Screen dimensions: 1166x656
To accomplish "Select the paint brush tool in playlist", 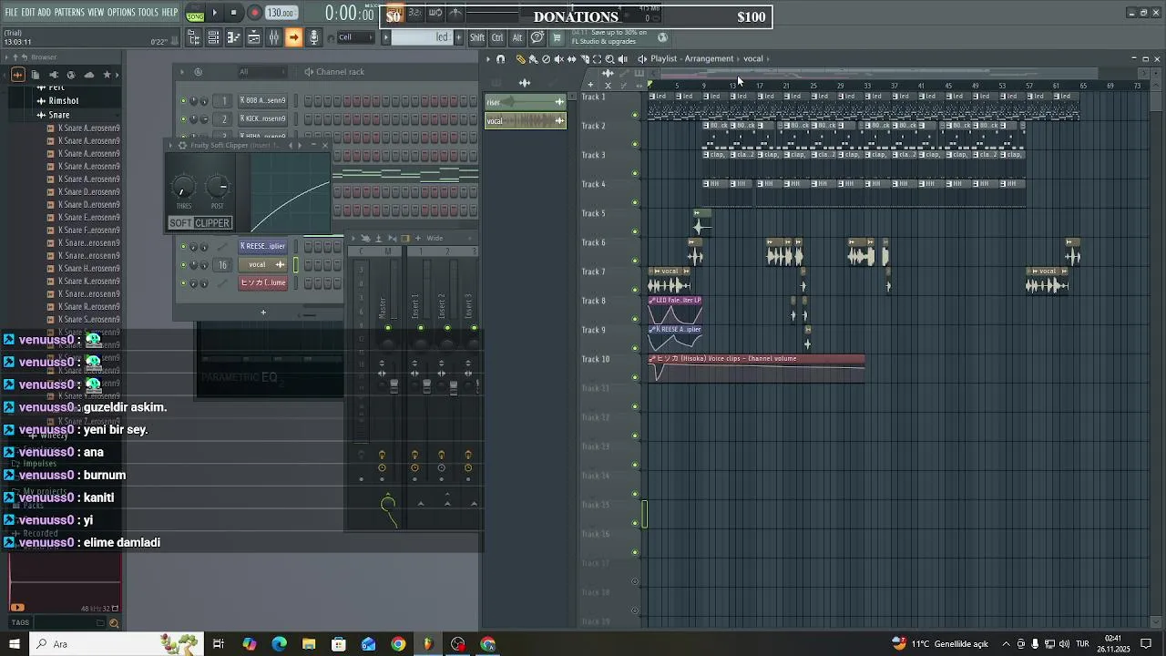I will pyautogui.click(x=533, y=59).
